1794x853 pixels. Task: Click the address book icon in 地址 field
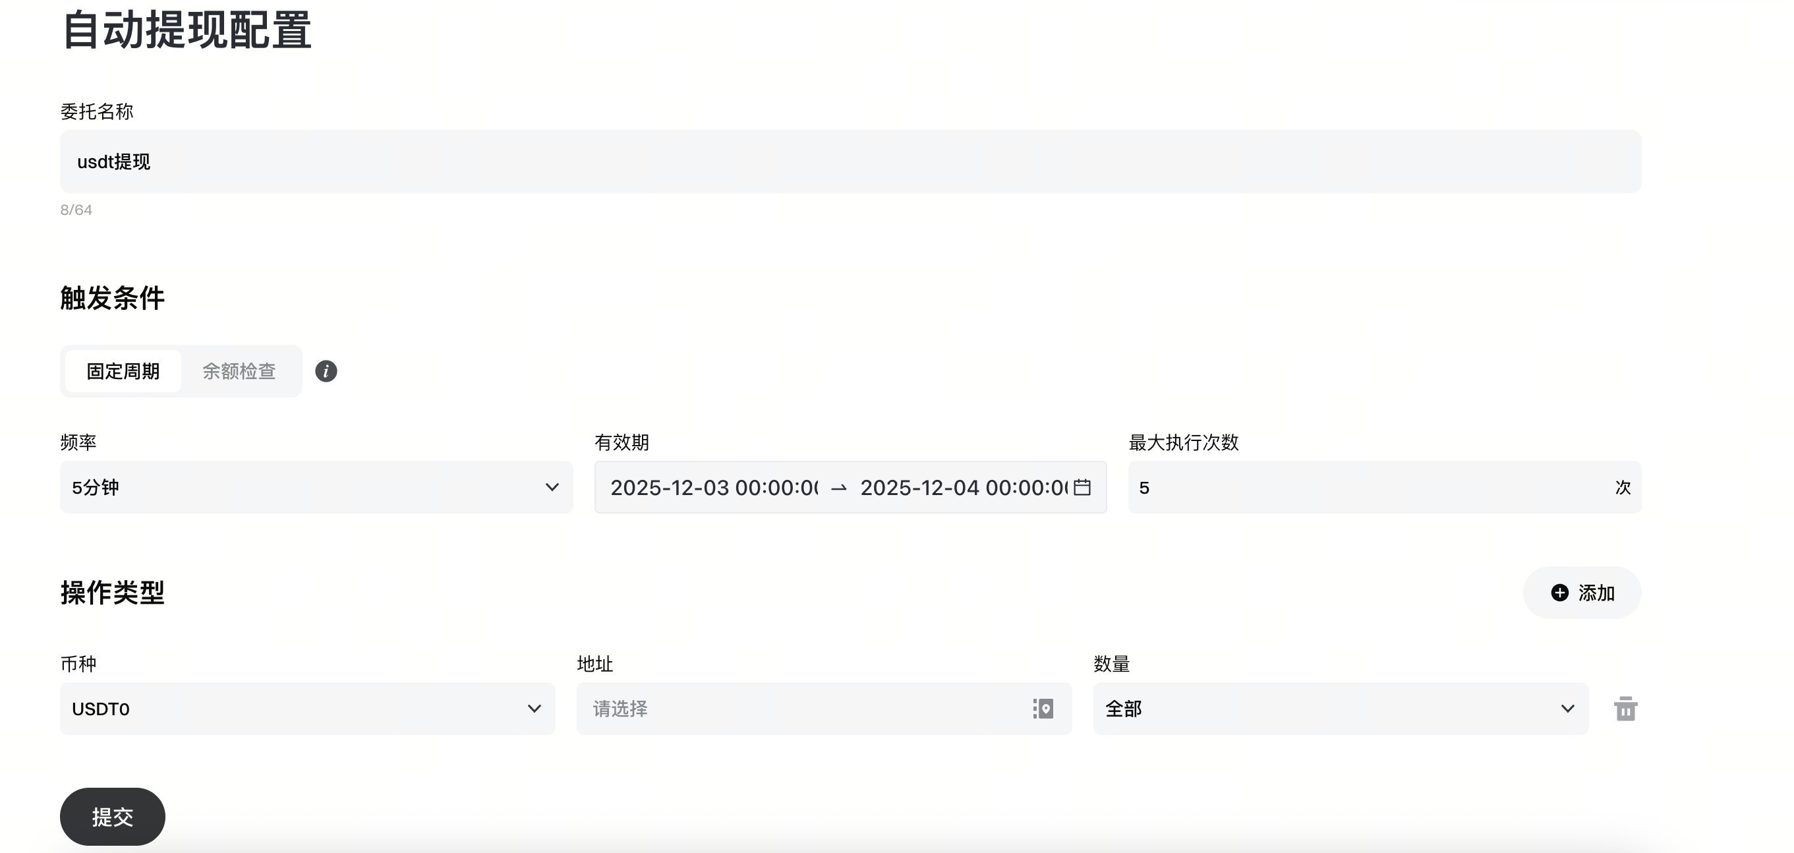coord(1043,709)
